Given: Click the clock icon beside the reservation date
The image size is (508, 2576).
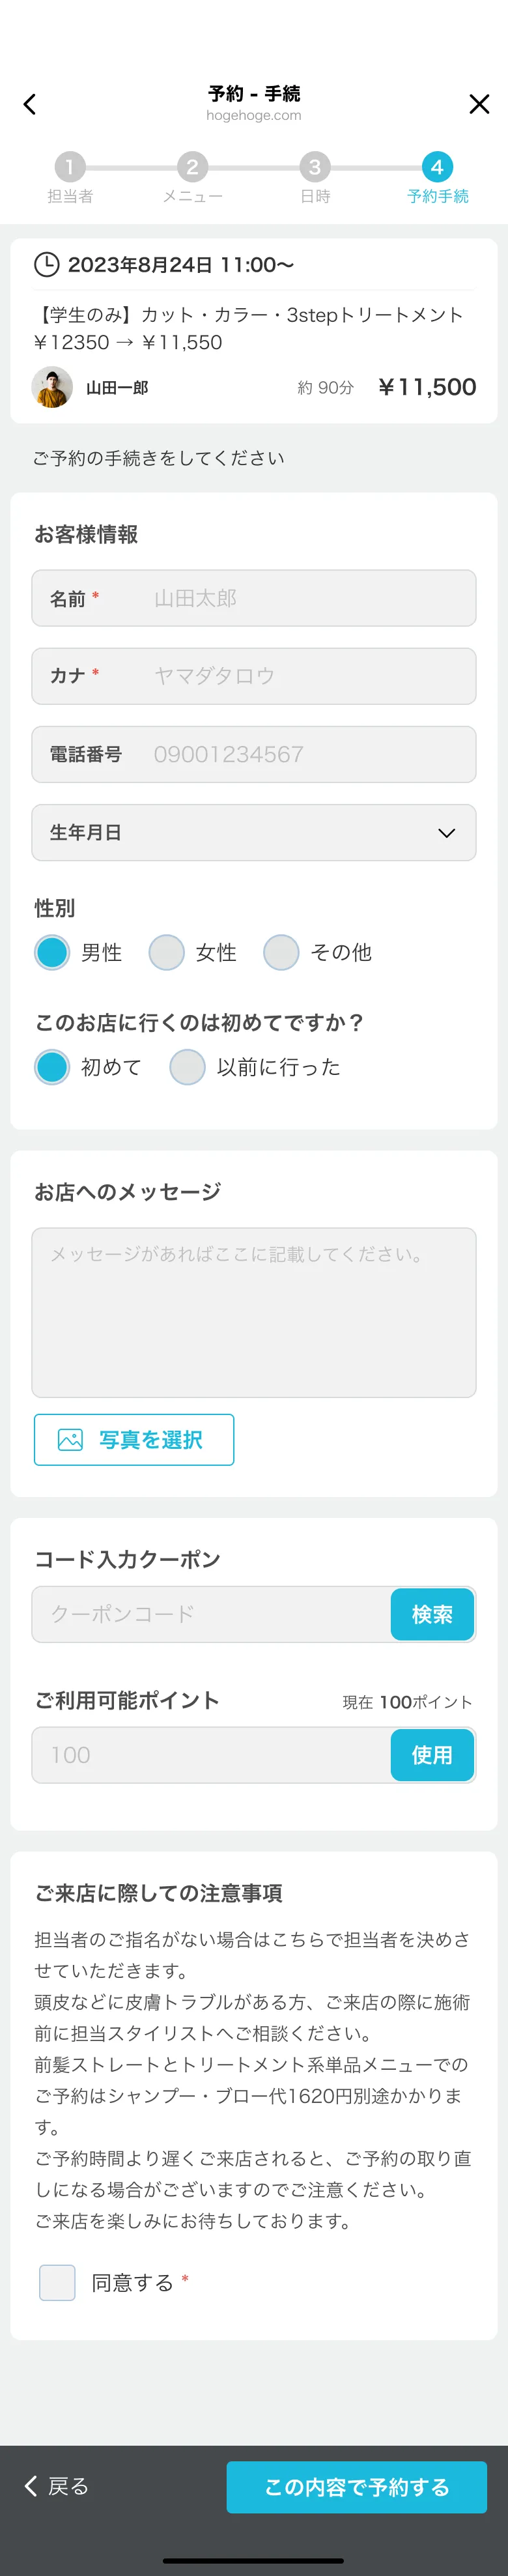Looking at the screenshot, I should [46, 264].
